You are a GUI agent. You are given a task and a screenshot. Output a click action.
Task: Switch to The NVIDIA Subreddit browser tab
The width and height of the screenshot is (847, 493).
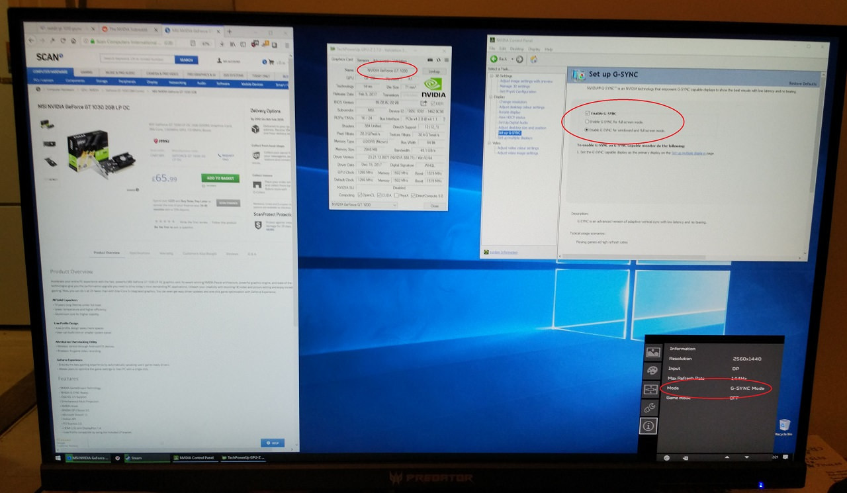pos(128,29)
